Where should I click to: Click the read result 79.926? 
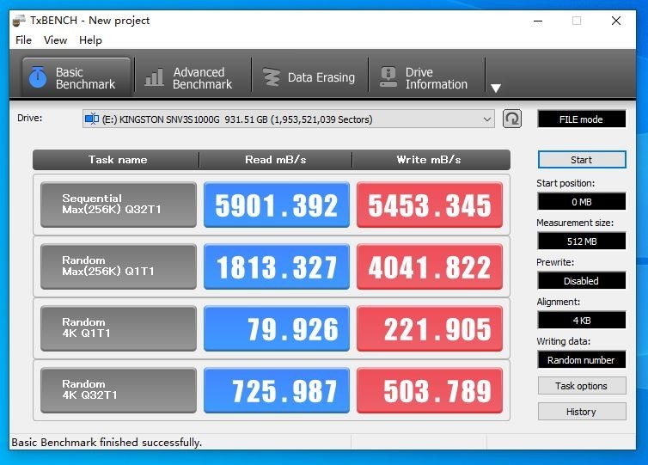click(x=277, y=328)
